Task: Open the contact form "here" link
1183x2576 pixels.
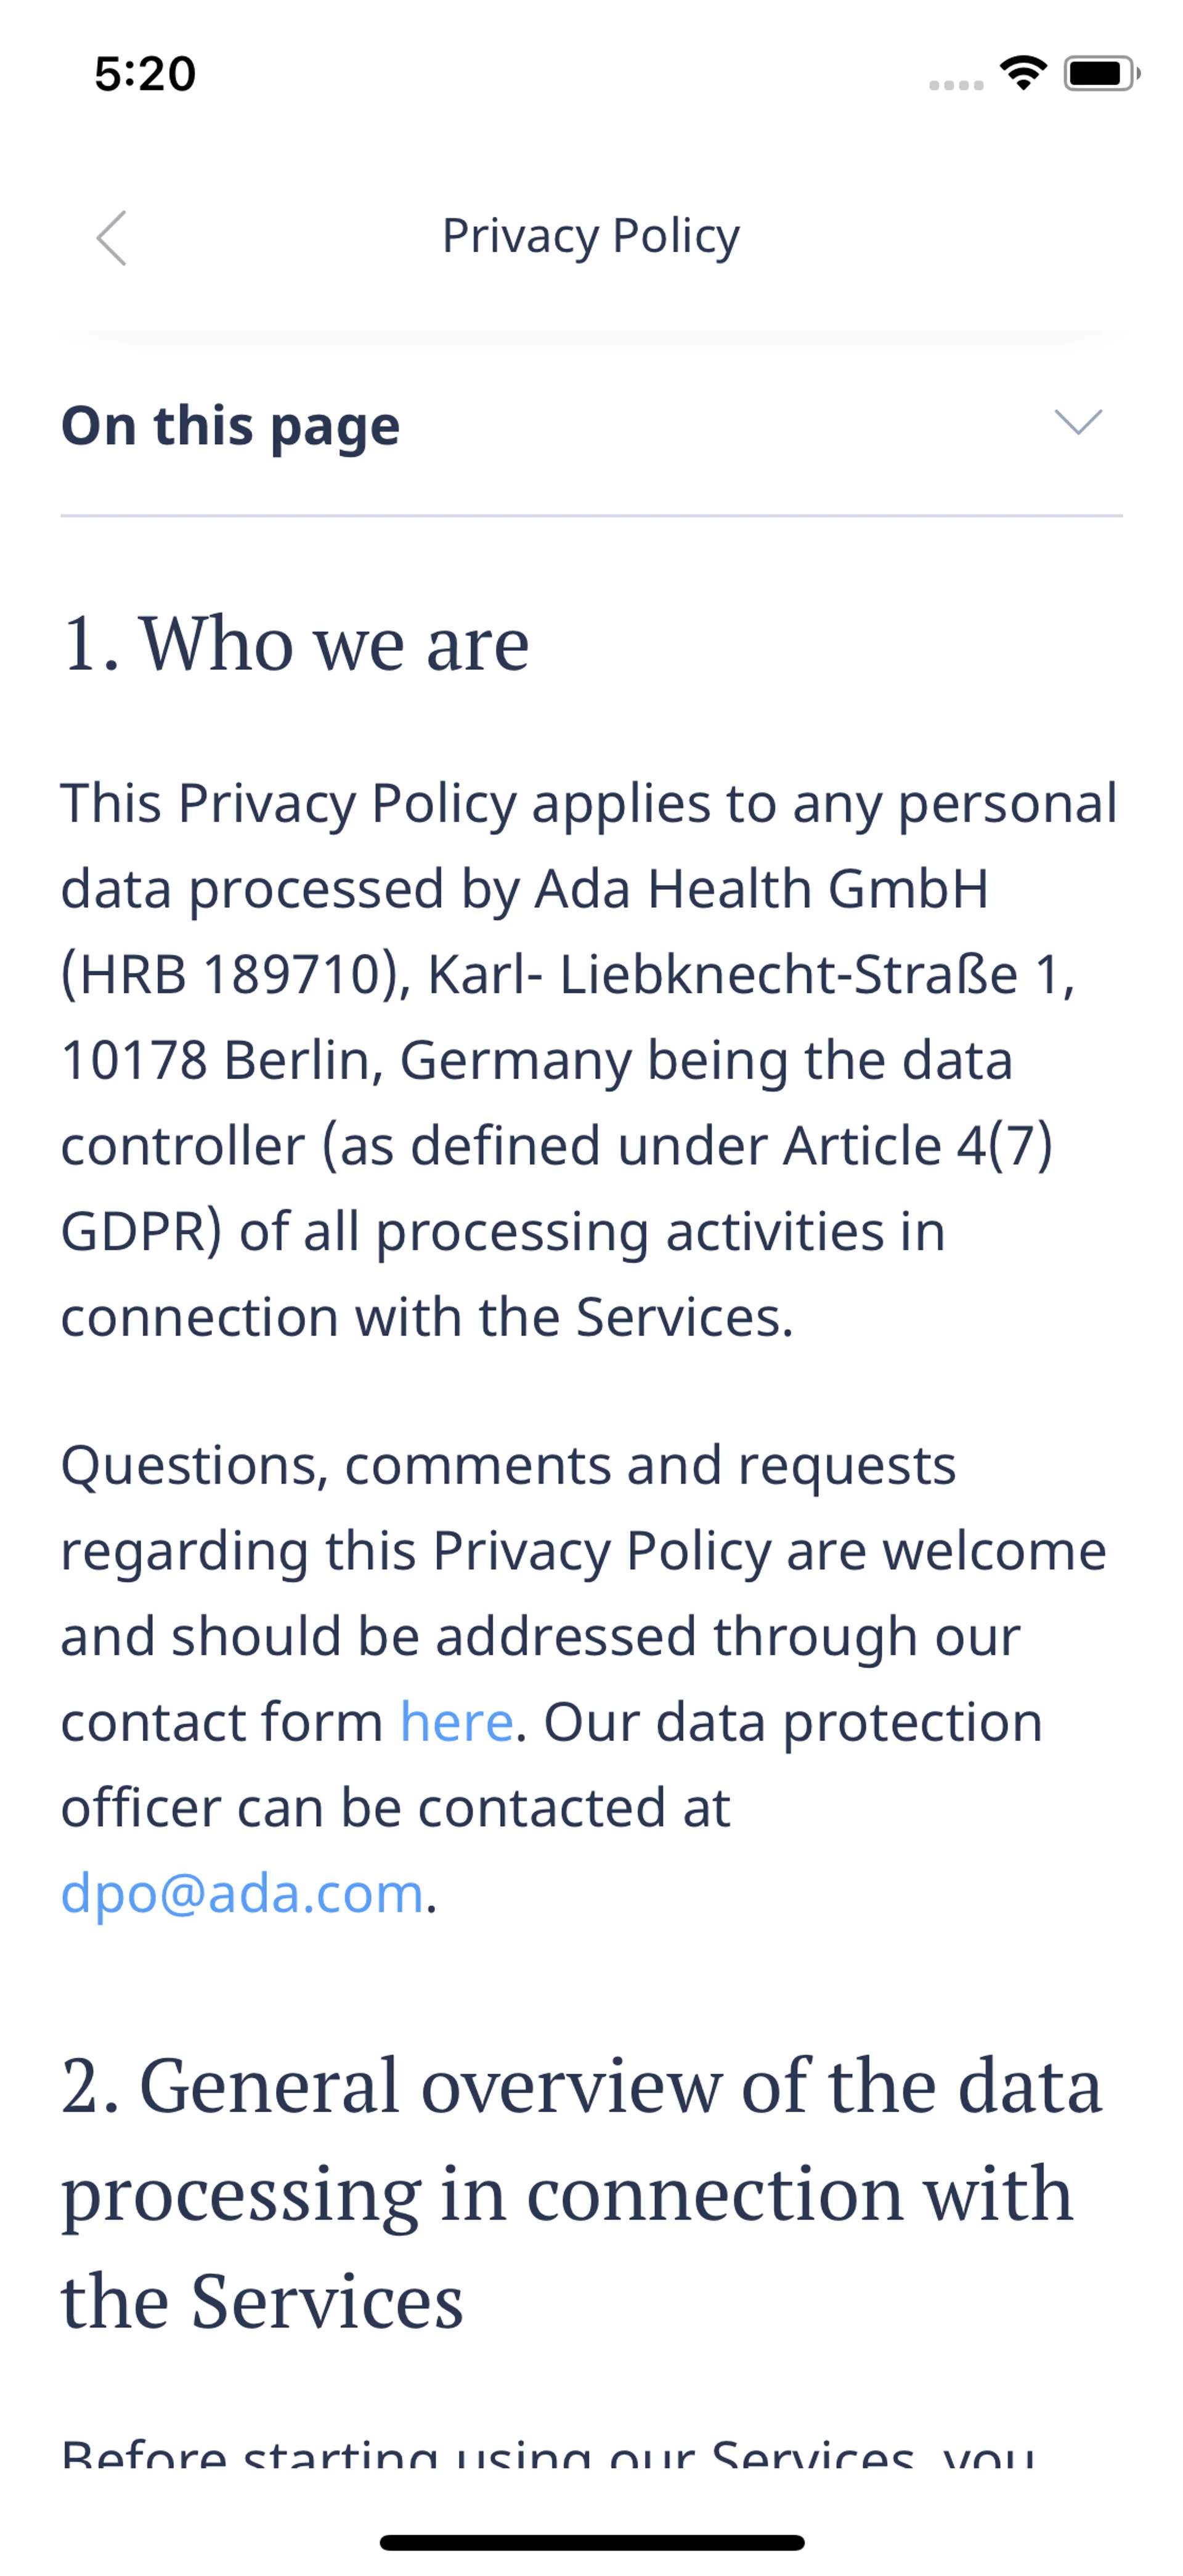Action: pyautogui.click(x=457, y=1722)
